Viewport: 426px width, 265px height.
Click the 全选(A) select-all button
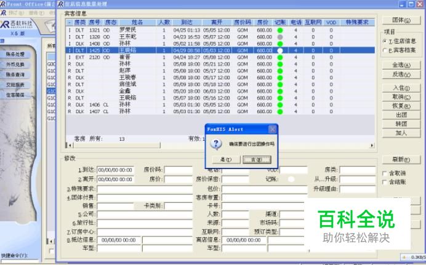click(401, 65)
